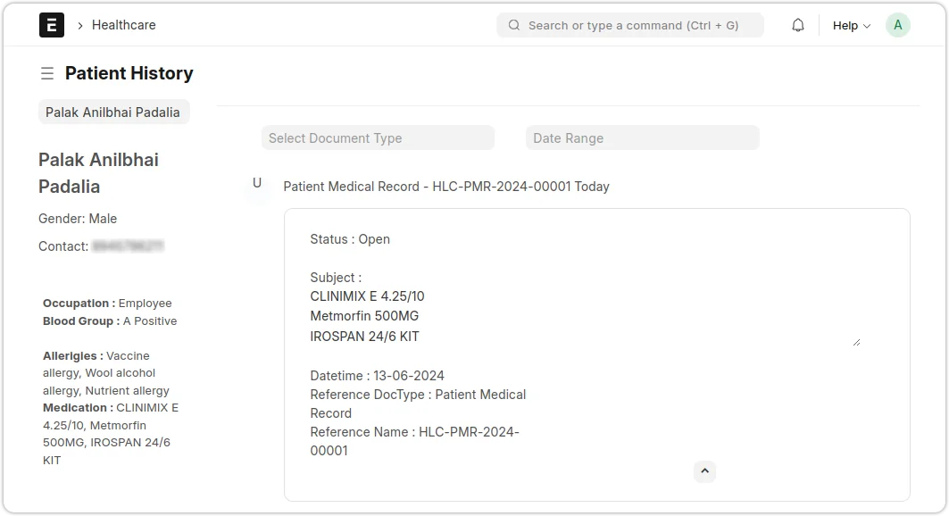Open the notifications bell

coord(797,25)
